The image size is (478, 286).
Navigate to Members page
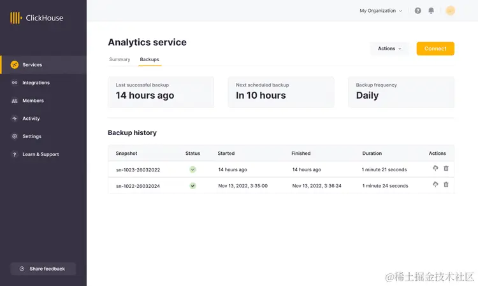[x=33, y=101]
